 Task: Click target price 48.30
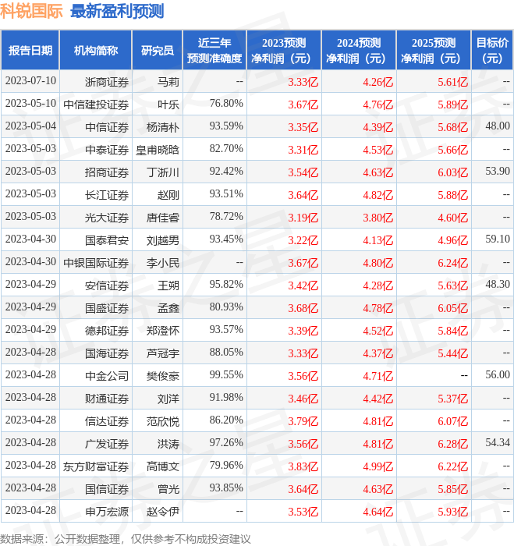[498, 285]
